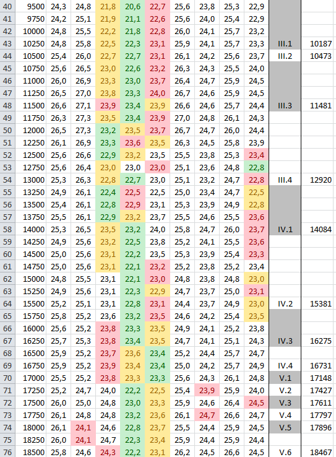Select the green 22,8 cell in row 53
The image size is (336, 457).
point(256,168)
